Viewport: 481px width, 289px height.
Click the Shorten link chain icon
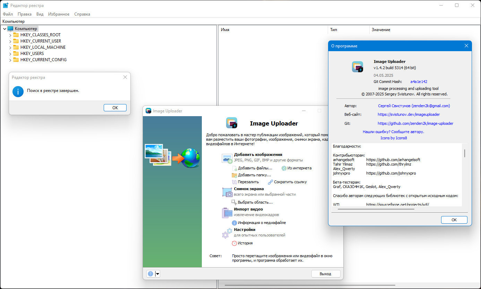270,182
